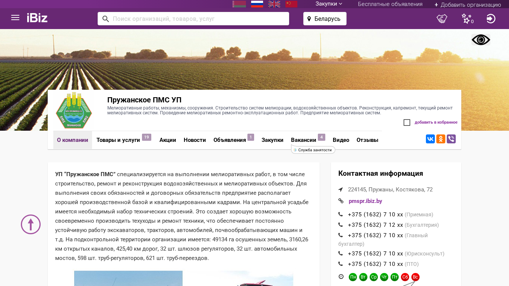
Task: Focus the organization search field
Action: tap(193, 19)
